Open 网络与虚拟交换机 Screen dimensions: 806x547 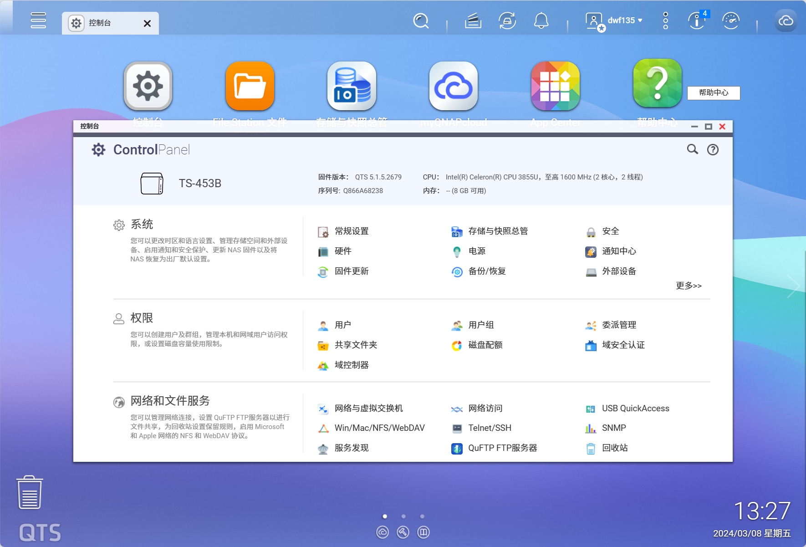(360, 409)
